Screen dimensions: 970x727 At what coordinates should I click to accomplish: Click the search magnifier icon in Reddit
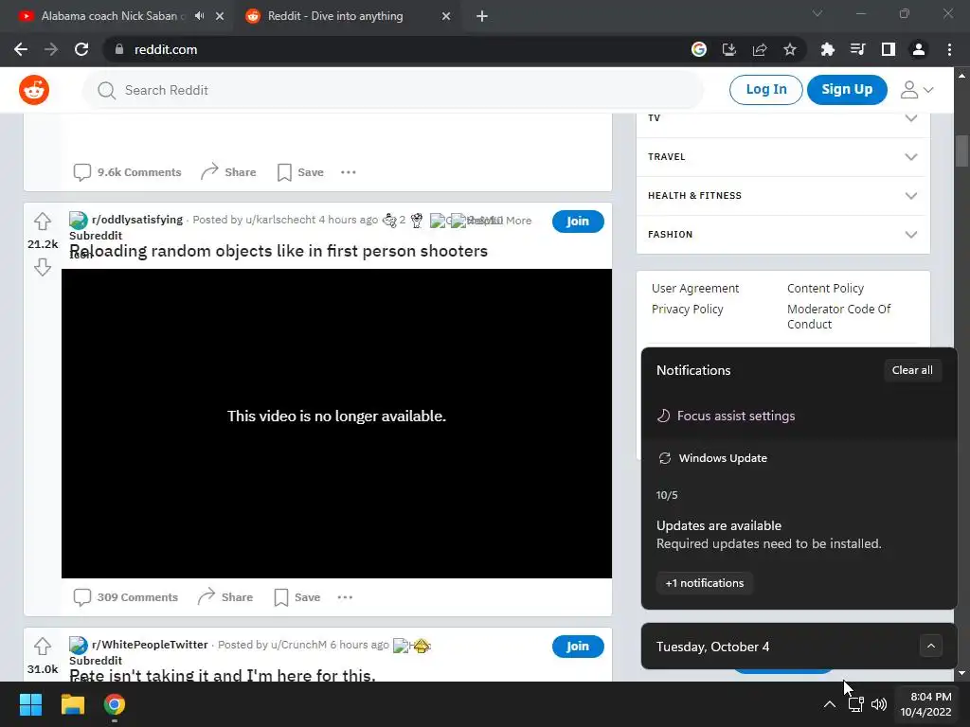[106, 90]
